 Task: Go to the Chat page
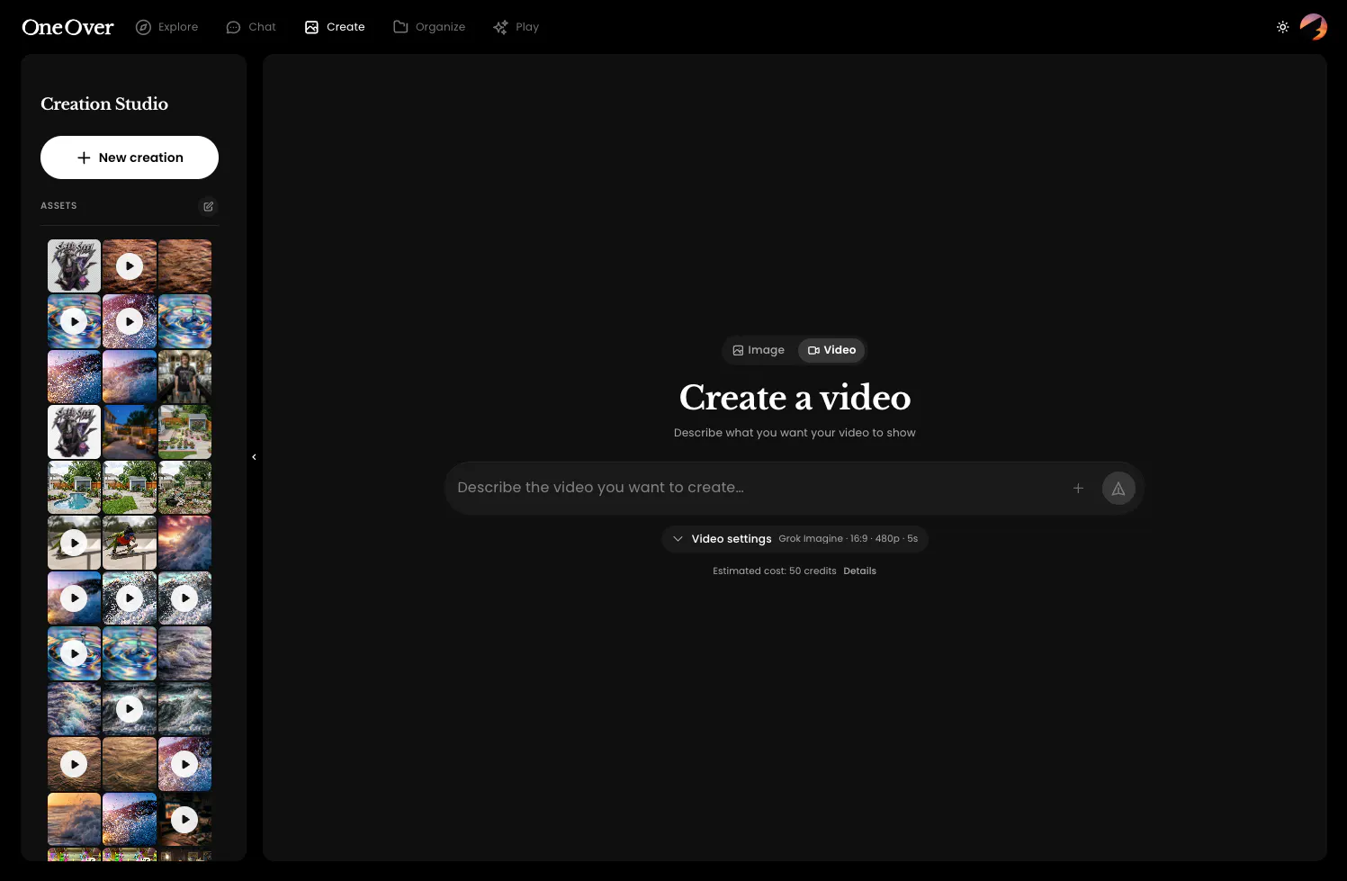click(251, 27)
